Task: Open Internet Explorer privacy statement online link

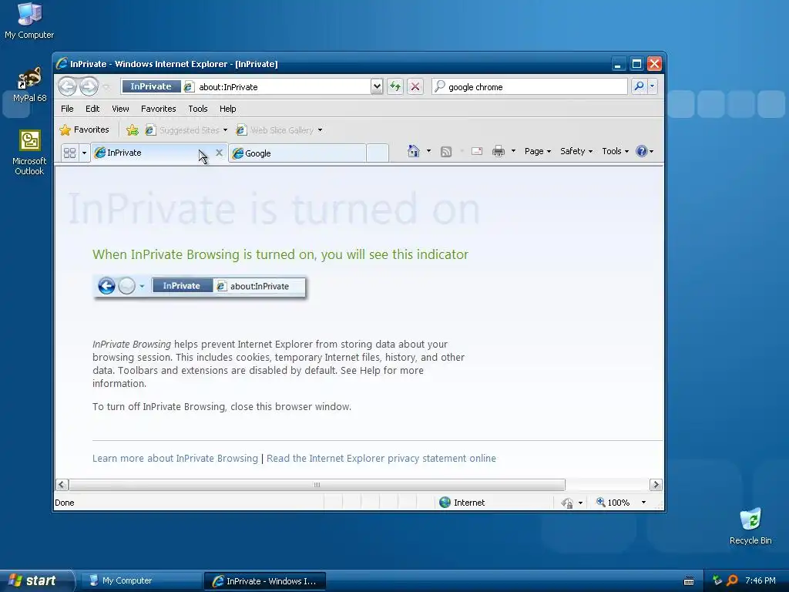Action: [381, 459]
